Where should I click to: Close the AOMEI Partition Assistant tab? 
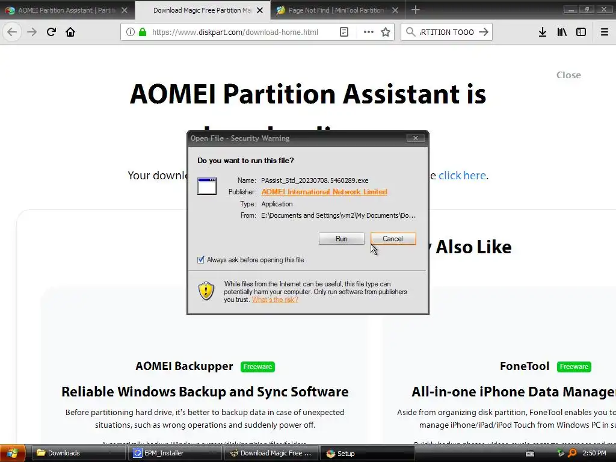(125, 10)
